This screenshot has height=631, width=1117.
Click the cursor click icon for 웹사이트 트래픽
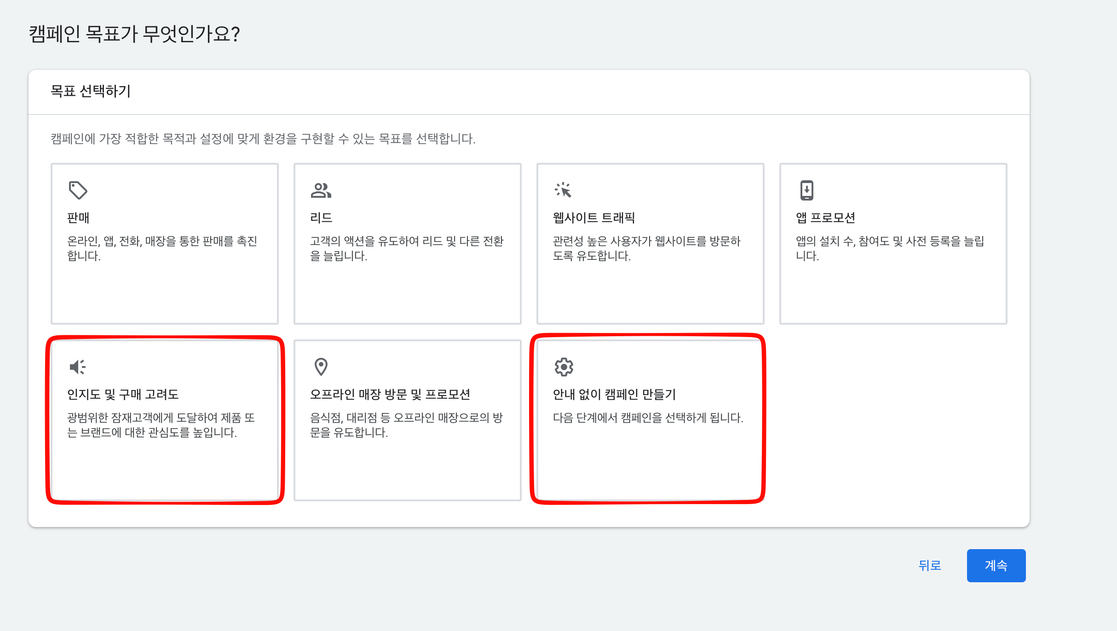[563, 190]
